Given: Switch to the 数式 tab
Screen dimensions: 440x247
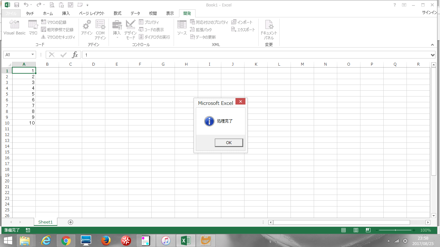Looking at the screenshot, I should tap(117, 14).
